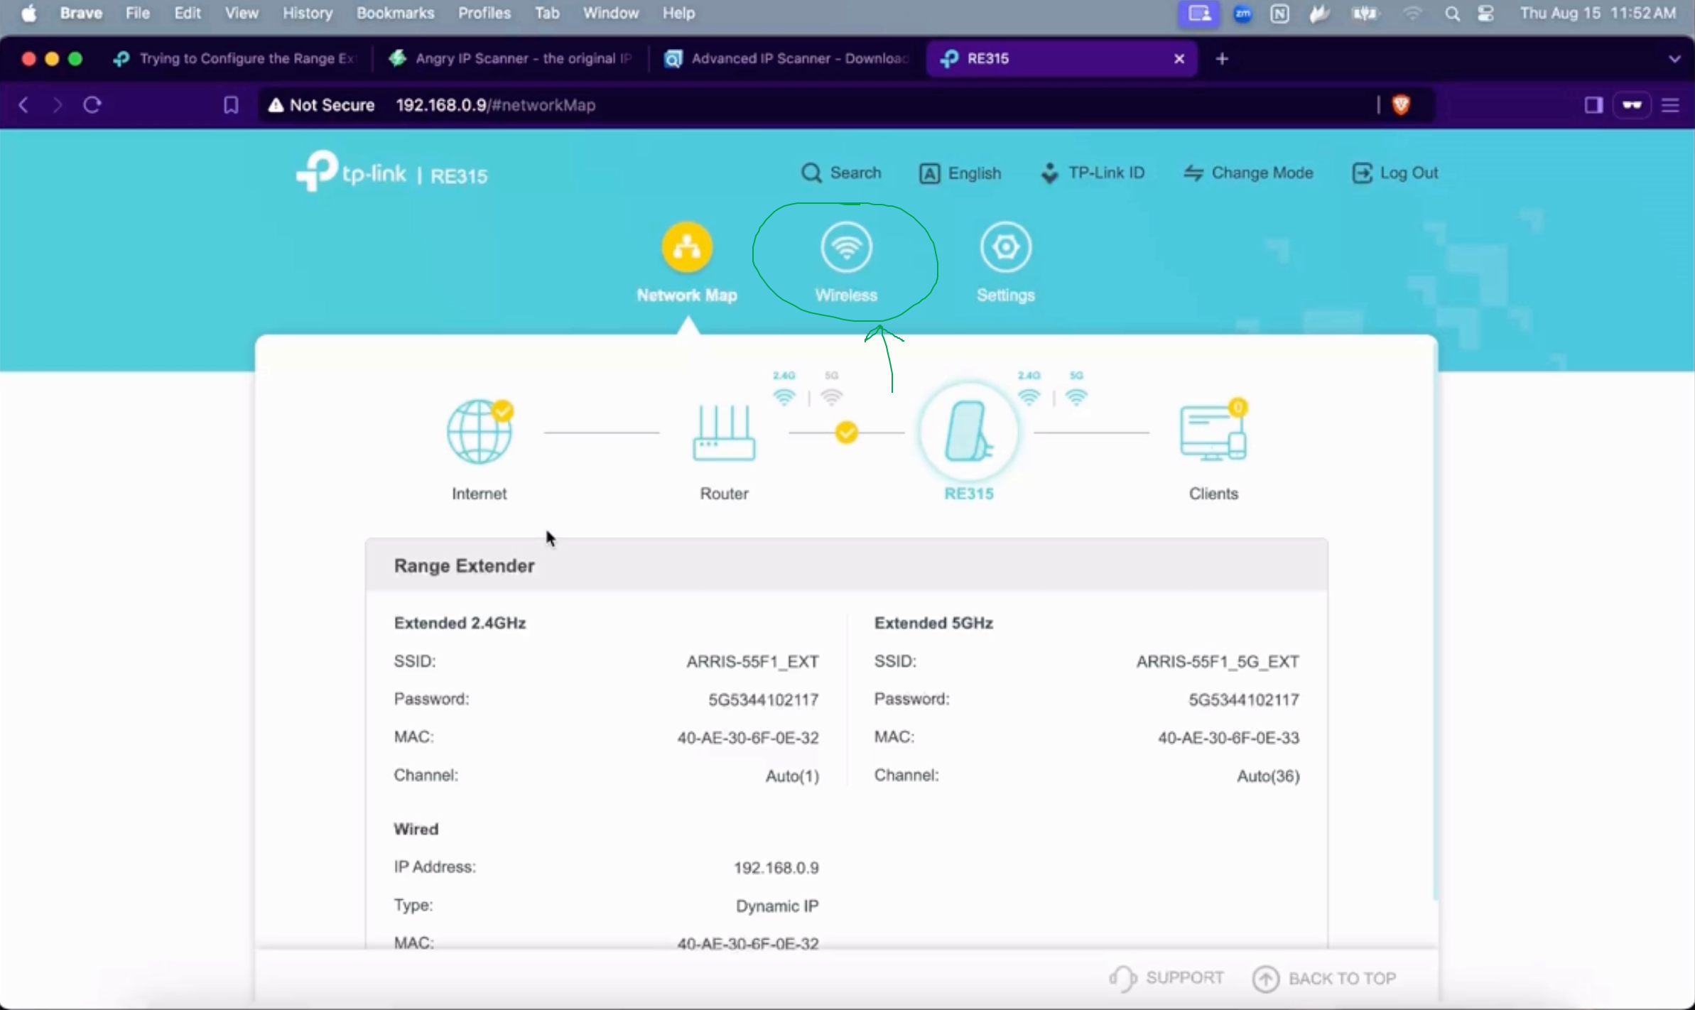Toggle the browser sidebar panel
This screenshot has width=1695, height=1010.
click(x=1593, y=105)
